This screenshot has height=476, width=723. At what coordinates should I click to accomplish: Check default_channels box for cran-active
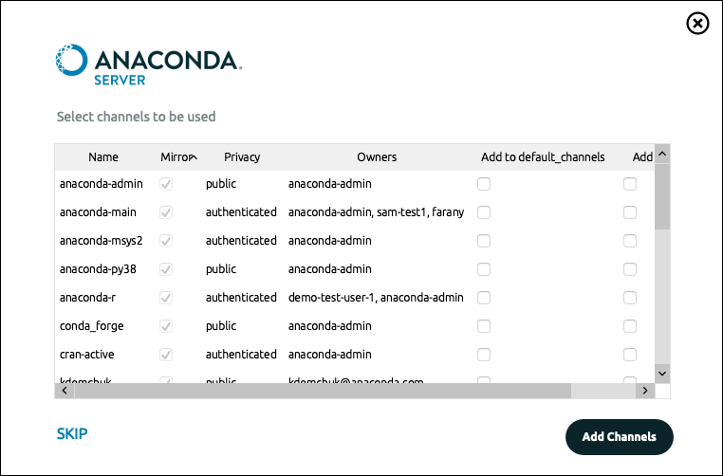click(484, 355)
